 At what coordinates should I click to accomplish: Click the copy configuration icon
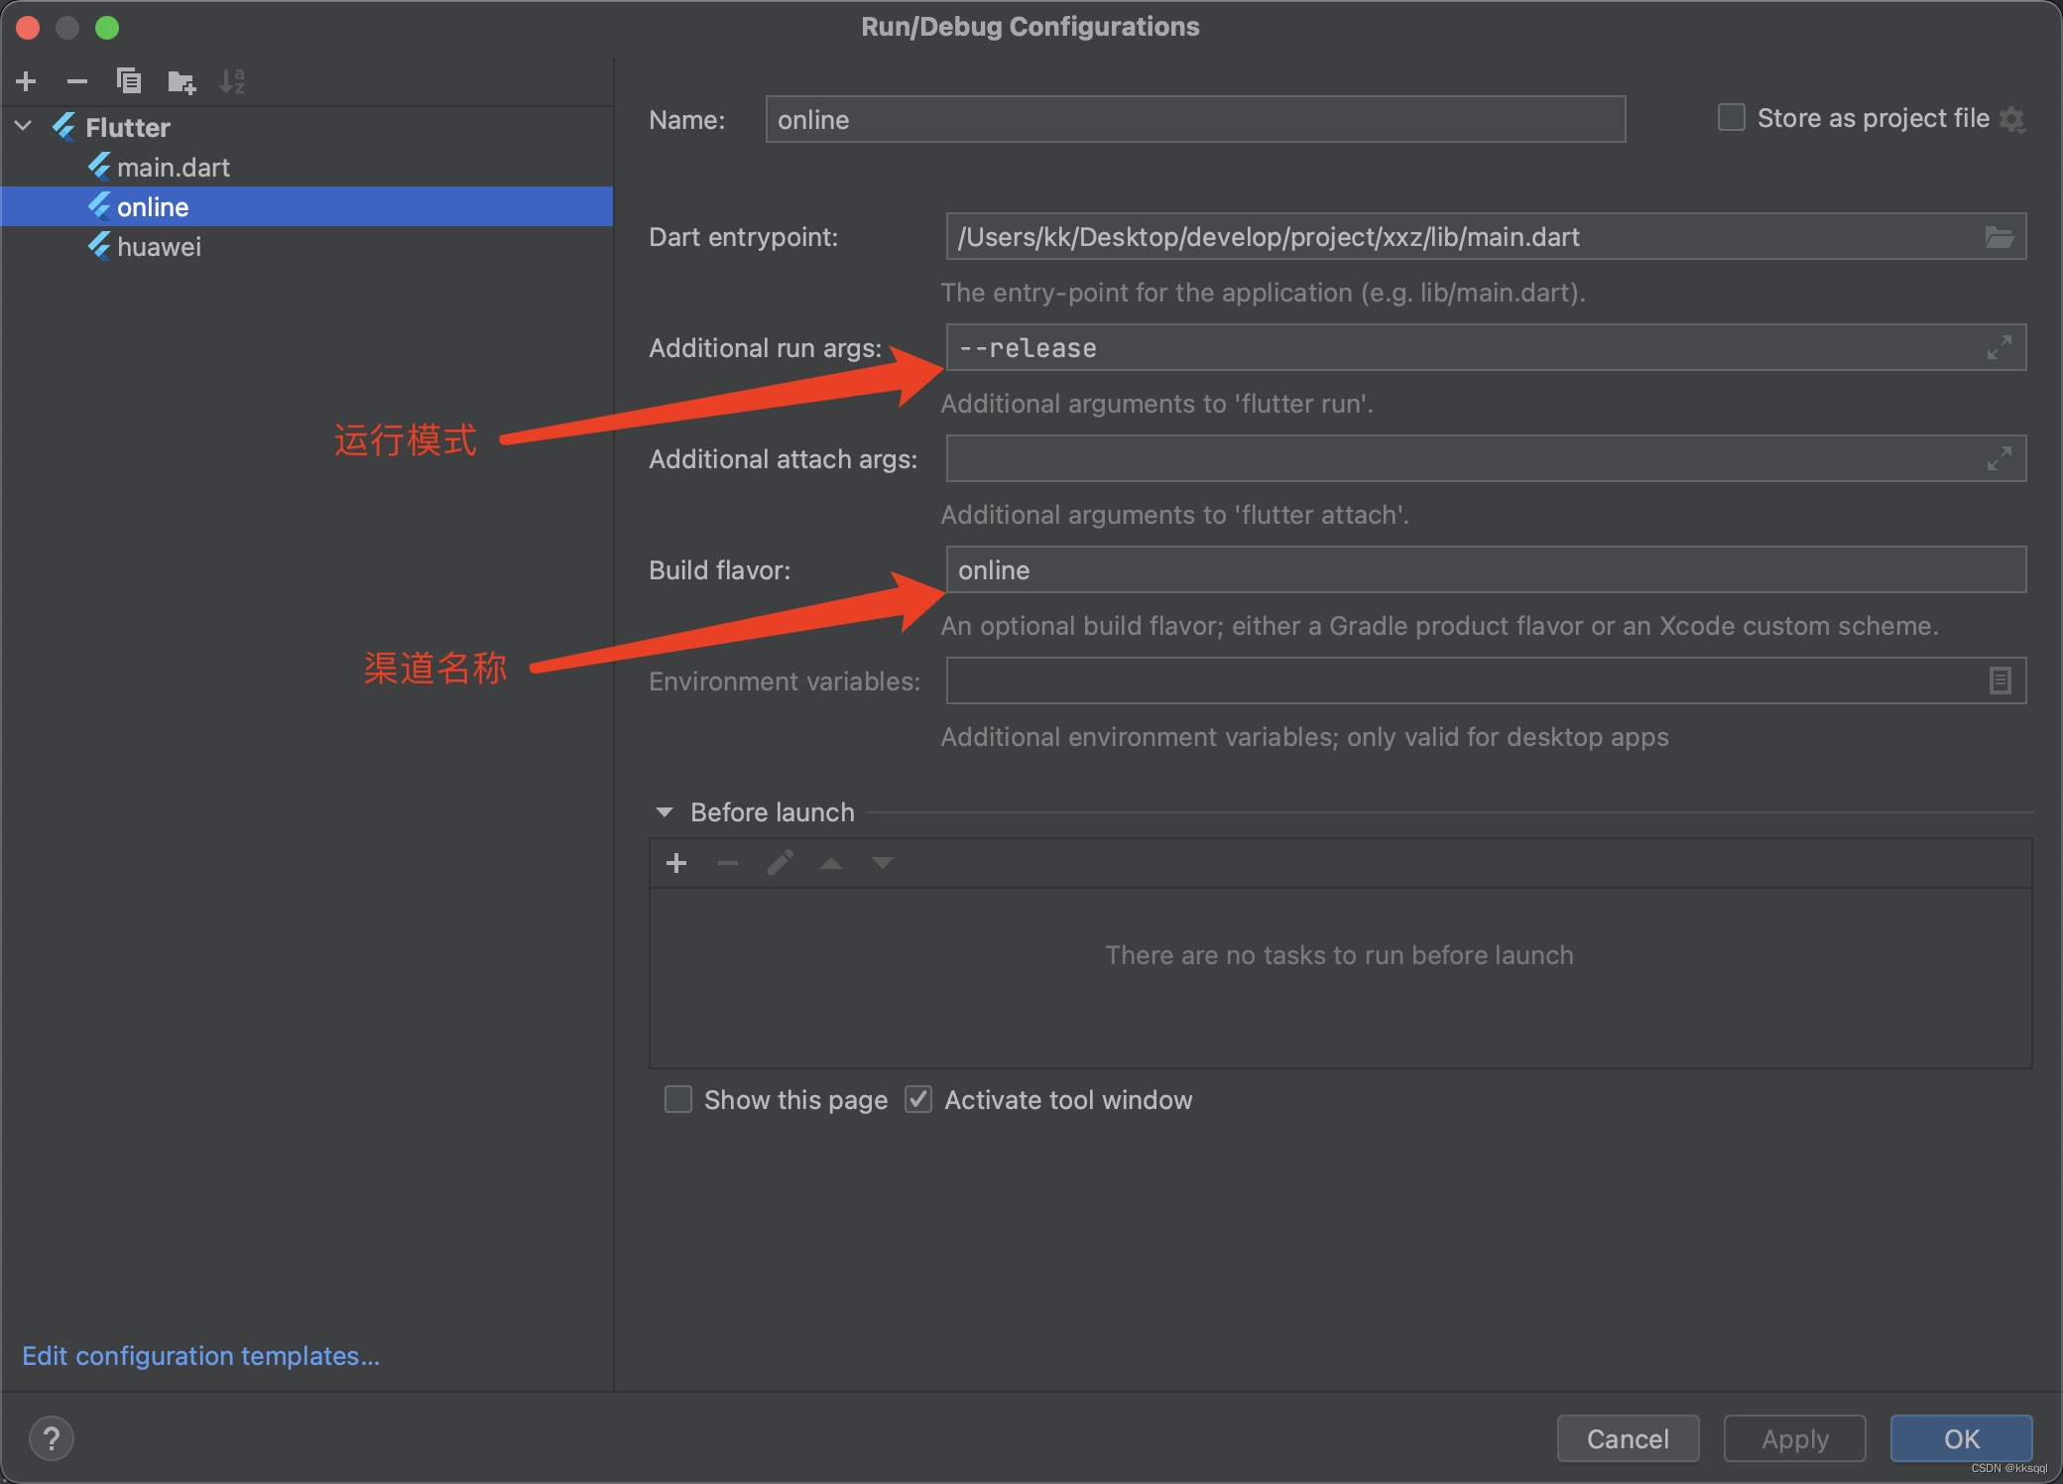coord(129,81)
